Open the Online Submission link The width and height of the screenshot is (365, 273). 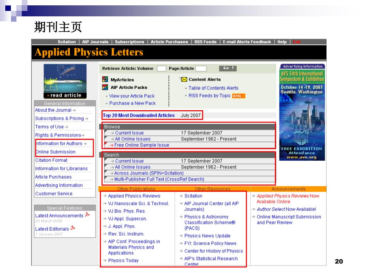(55, 152)
